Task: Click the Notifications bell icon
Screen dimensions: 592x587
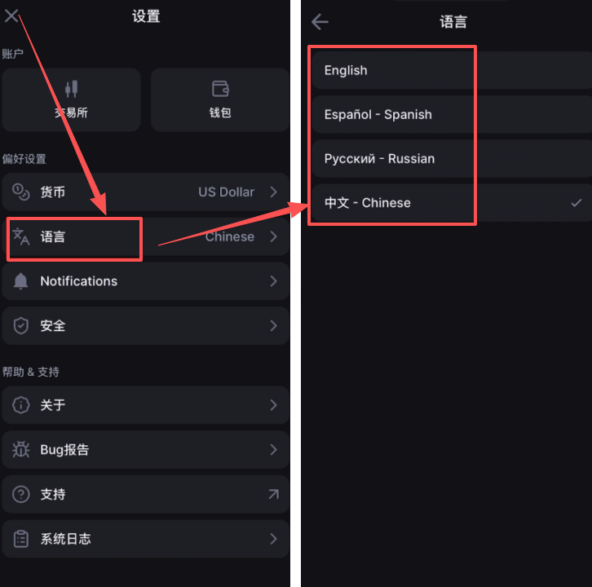Action: coord(20,281)
